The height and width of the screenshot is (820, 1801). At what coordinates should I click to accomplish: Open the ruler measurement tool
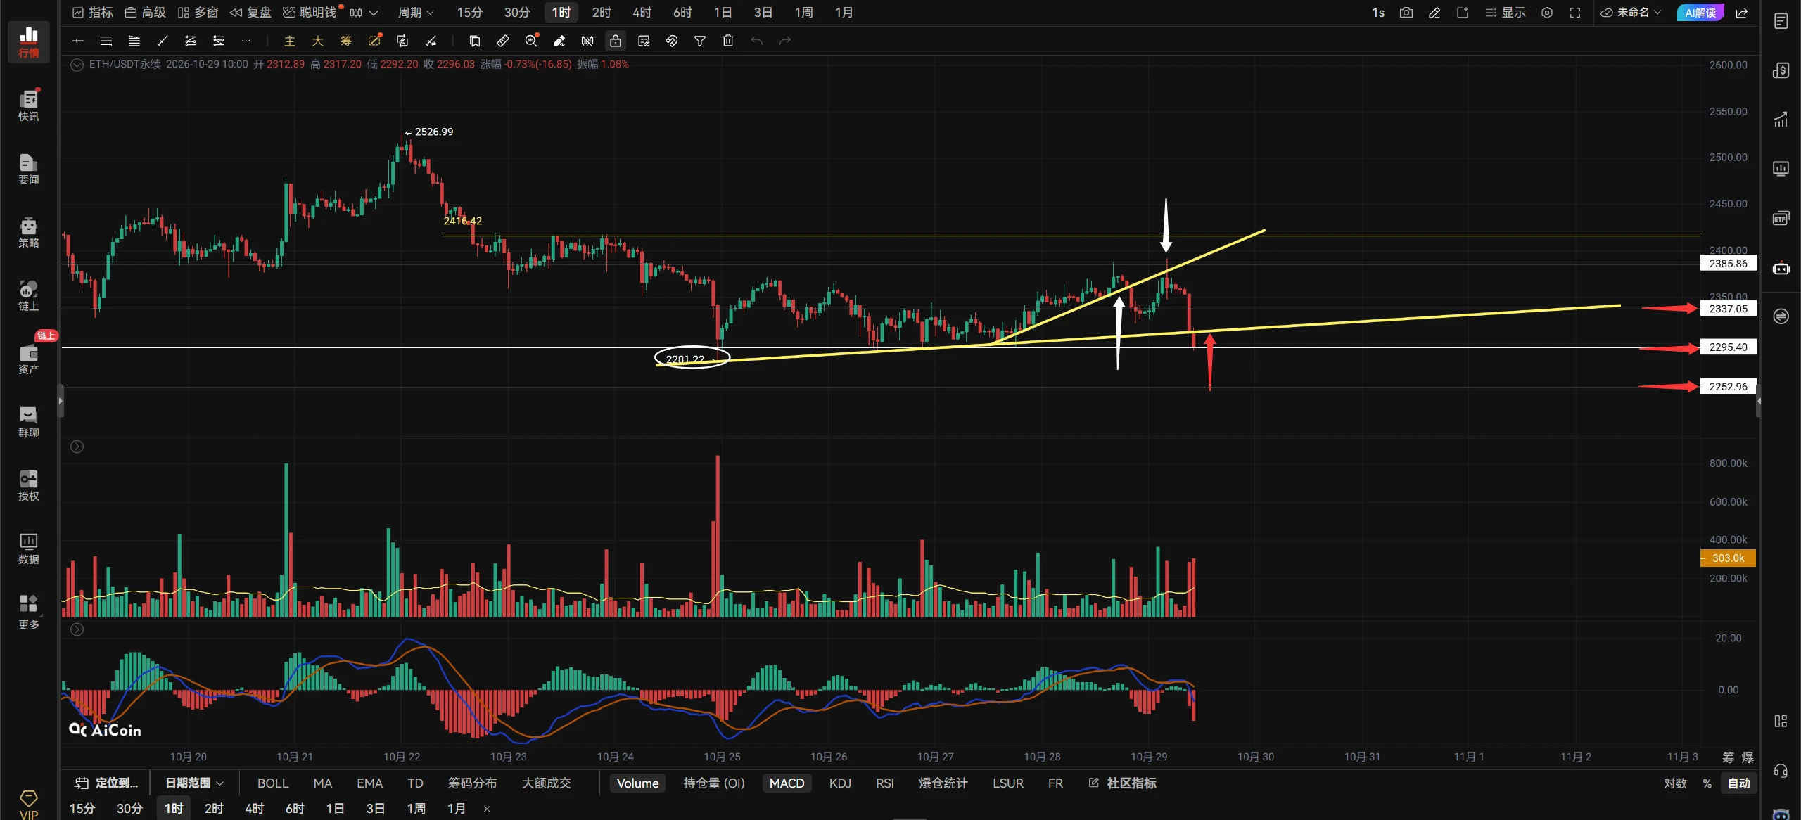tap(503, 41)
